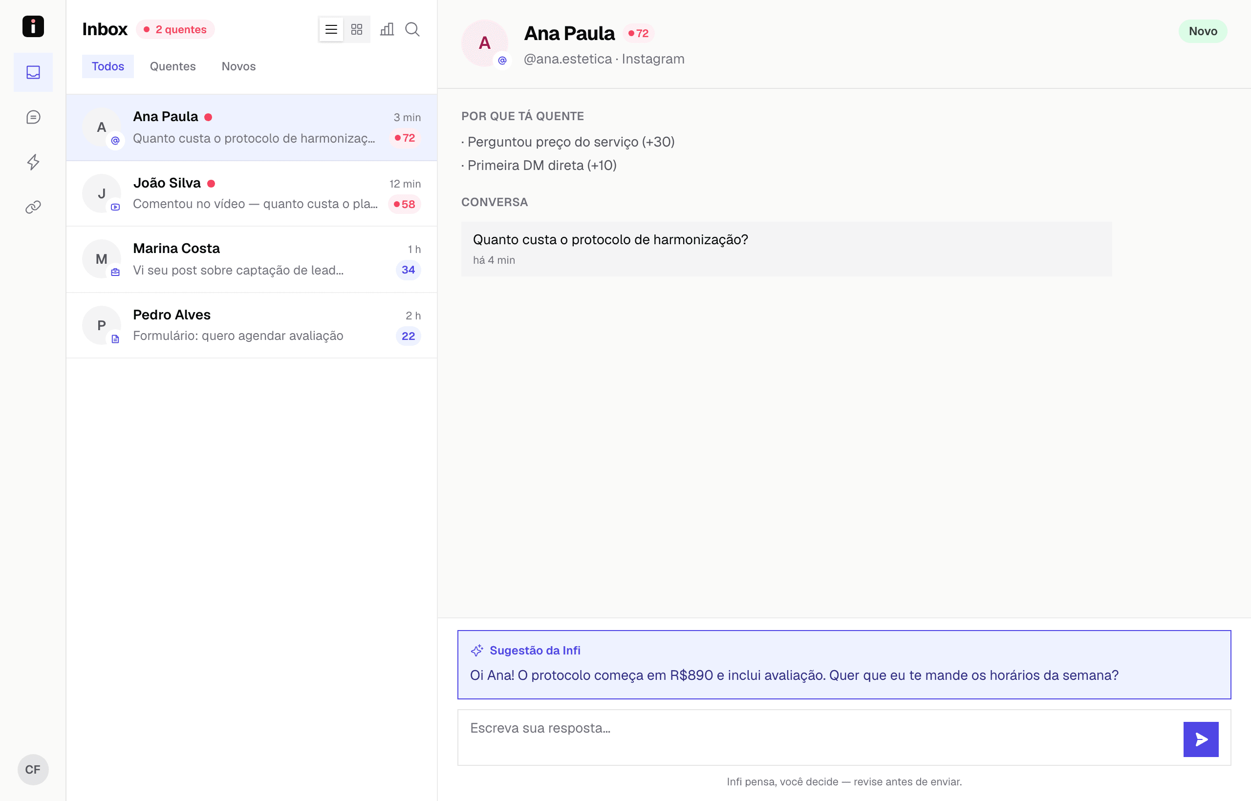Click the Infi app logo icon

[33, 26]
